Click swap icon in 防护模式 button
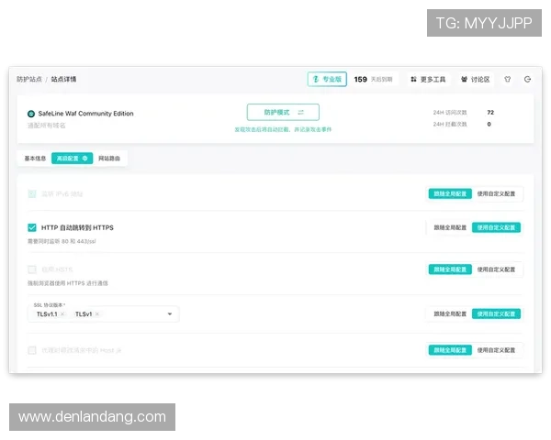551x440 pixels. (300, 112)
